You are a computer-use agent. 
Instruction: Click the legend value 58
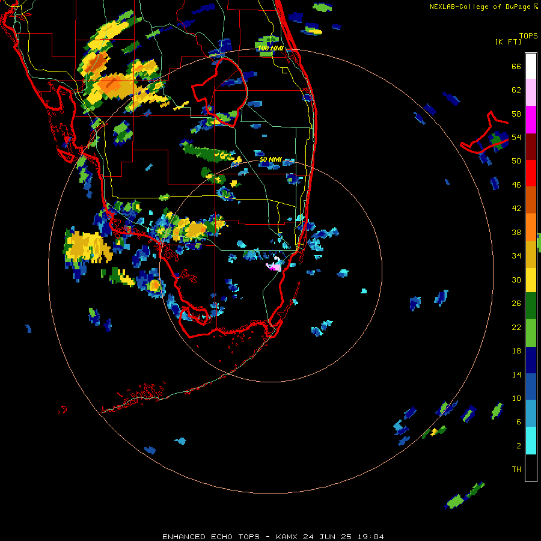(x=516, y=114)
